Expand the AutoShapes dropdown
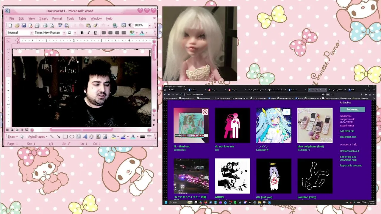This screenshot has height=214, width=381. [38, 137]
